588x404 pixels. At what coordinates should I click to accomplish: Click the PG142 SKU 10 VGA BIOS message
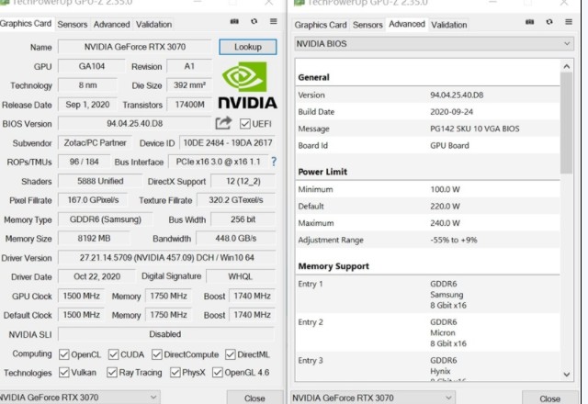click(475, 129)
